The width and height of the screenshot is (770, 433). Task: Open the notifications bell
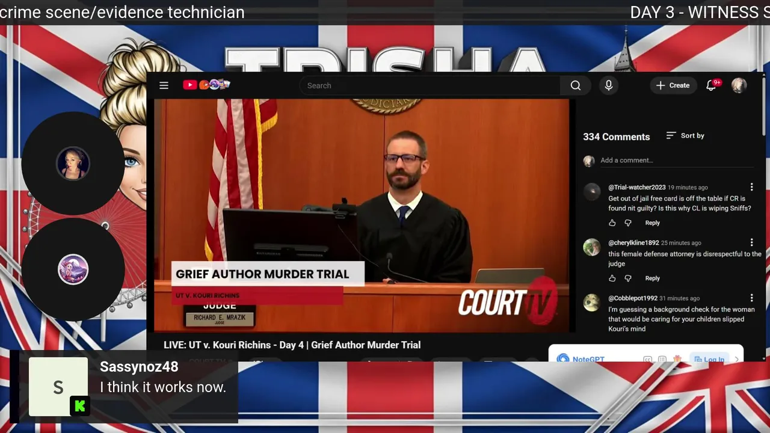tap(712, 85)
